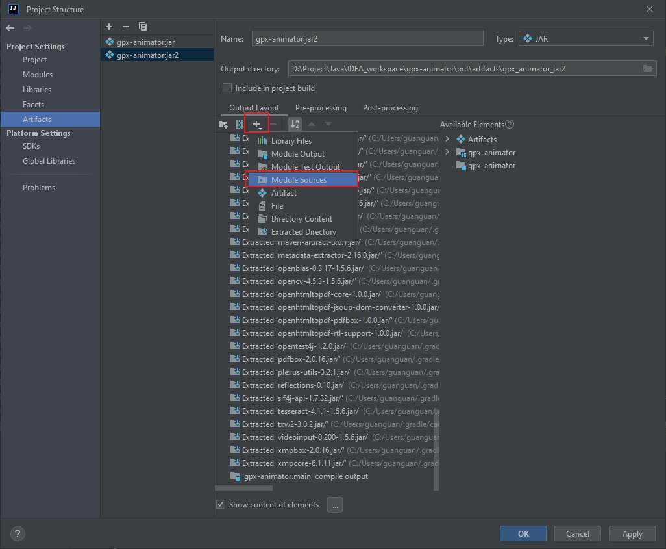Expand the first gpx-animator module node

click(x=447, y=152)
